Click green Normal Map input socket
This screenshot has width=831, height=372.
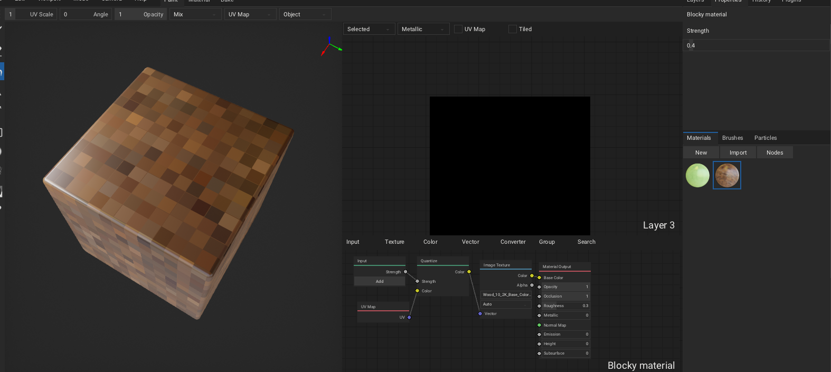(539, 325)
